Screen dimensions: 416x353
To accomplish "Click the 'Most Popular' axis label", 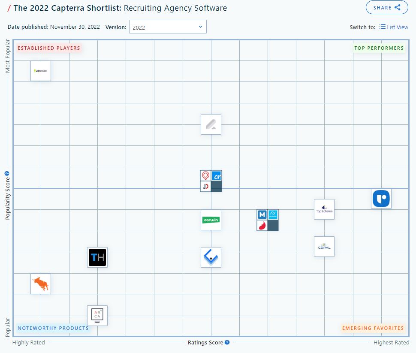I will coord(7,56).
